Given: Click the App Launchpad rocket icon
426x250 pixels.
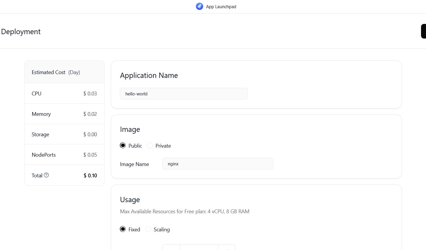Looking at the screenshot, I should [x=199, y=6].
